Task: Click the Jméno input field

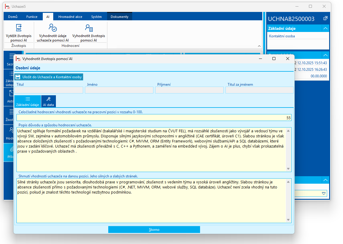Action: click(119, 90)
